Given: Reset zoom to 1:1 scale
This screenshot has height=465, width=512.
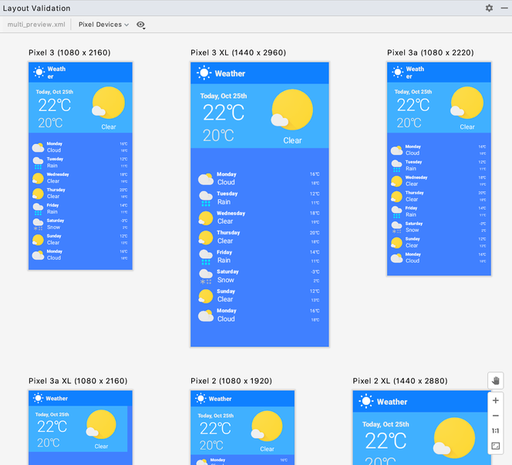Looking at the screenshot, I should click(x=496, y=430).
